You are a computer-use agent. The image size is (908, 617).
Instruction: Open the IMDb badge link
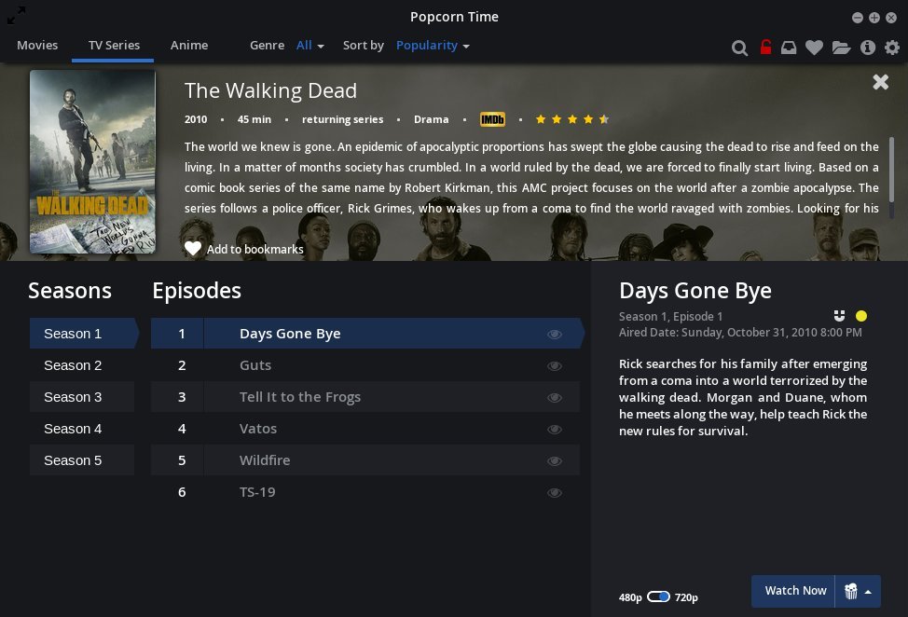coord(492,119)
